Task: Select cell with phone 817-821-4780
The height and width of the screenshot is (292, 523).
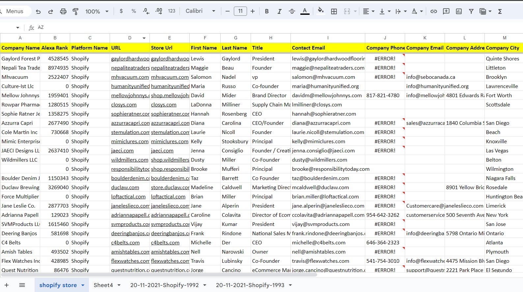Action: 385,95
